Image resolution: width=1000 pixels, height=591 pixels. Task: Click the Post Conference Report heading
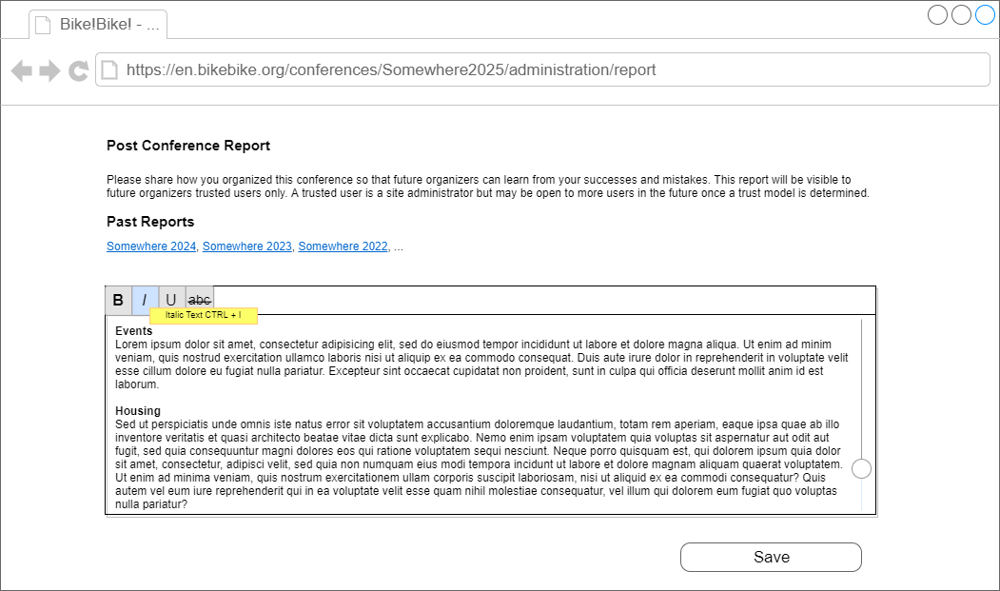[x=188, y=146]
